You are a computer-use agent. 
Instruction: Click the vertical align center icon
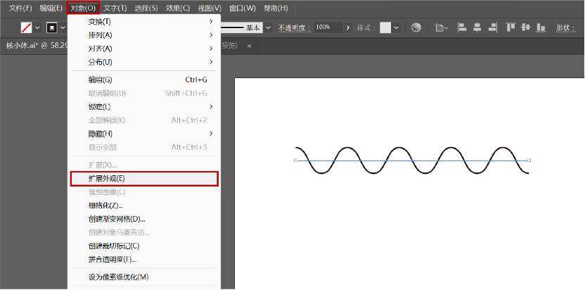point(526,27)
